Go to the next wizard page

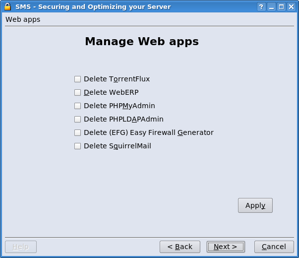click(226, 247)
